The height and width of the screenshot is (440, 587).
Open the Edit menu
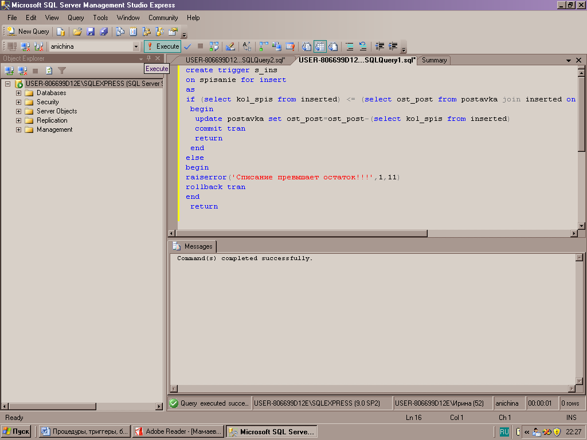pyautogui.click(x=31, y=18)
